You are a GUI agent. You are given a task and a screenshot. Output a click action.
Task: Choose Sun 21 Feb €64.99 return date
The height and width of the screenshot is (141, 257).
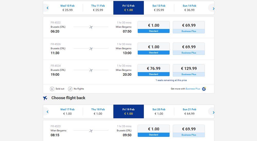(x=189, y=112)
